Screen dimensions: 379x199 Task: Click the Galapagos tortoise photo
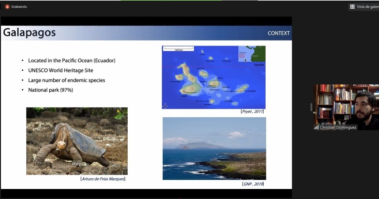point(77,141)
